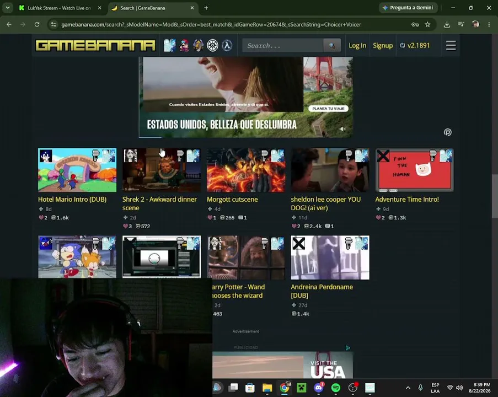498x397 pixels.
Task: Close the LukYak Stream tab
Action: coord(99,8)
